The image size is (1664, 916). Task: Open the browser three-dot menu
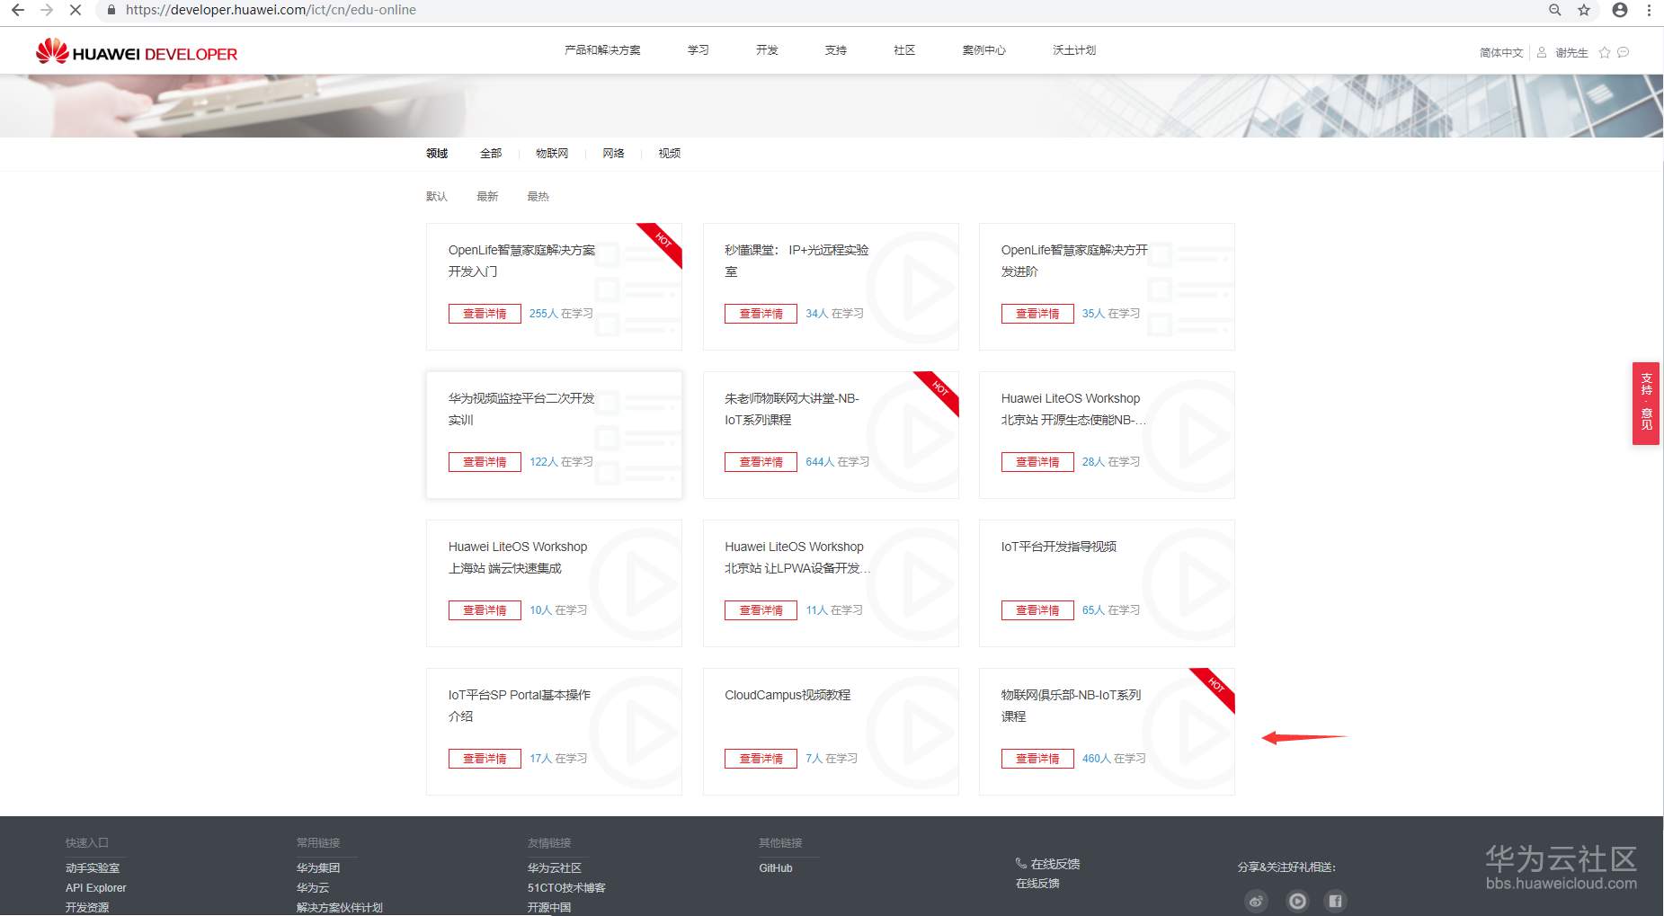click(1649, 10)
